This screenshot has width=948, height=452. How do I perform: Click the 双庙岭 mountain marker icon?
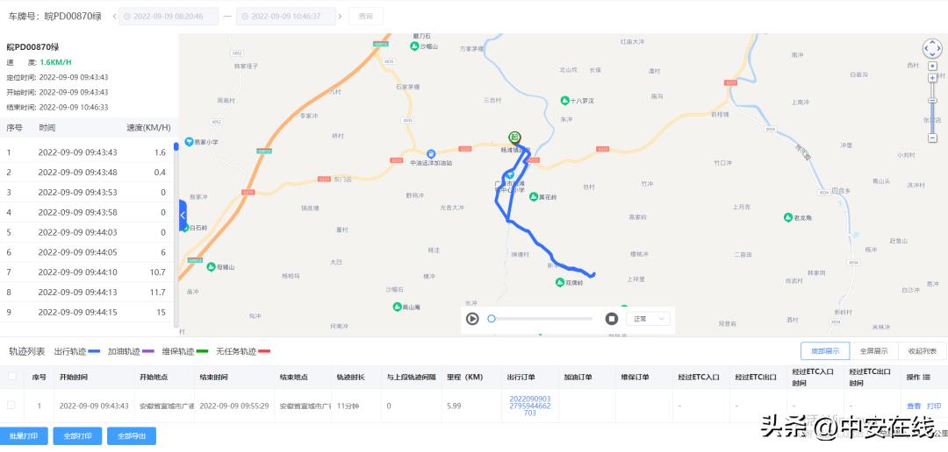[560, 282]
